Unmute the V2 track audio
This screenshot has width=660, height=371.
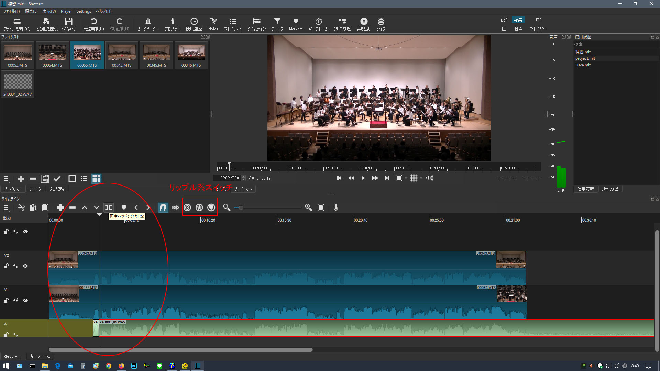tap(16, 266)
